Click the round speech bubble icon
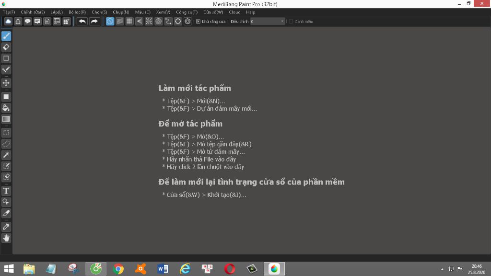This screenshot has height=276, width=491. coord(27,21)
